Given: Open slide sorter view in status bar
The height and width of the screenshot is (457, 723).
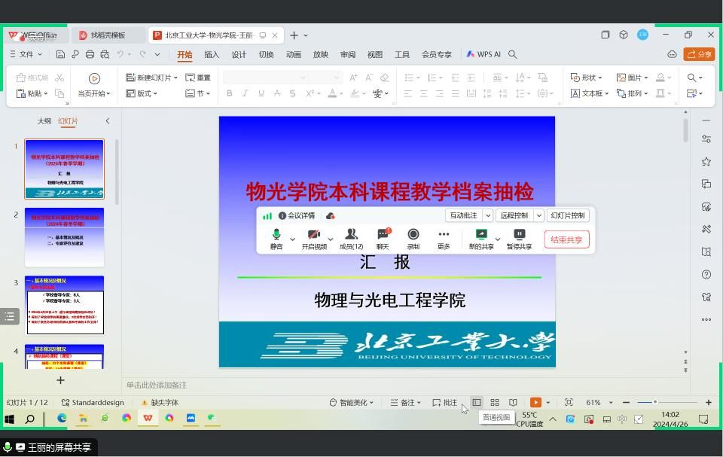Looking at the screenshot, I should (x=495, y=402).
